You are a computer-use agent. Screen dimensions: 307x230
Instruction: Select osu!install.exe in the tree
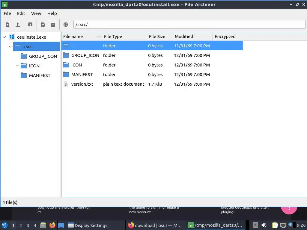[x=31, y=37]
